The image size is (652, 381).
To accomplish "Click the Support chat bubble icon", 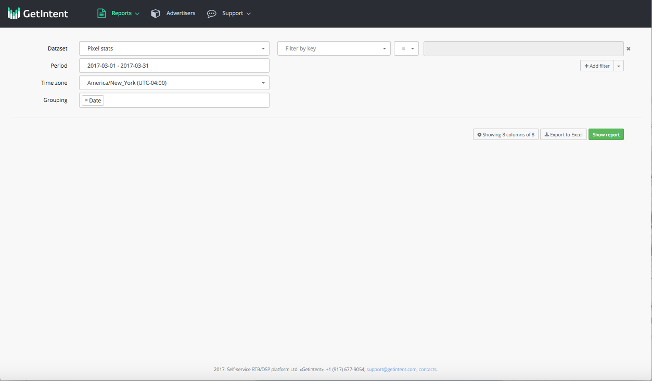I will tap(211, 14).
